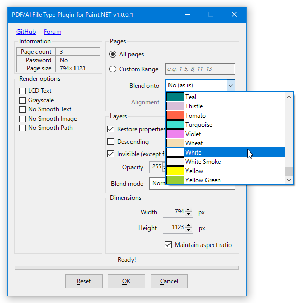Viewport: 300px width, 303px height.
Task: Select the Custom Range radio button
Action: 113,69
